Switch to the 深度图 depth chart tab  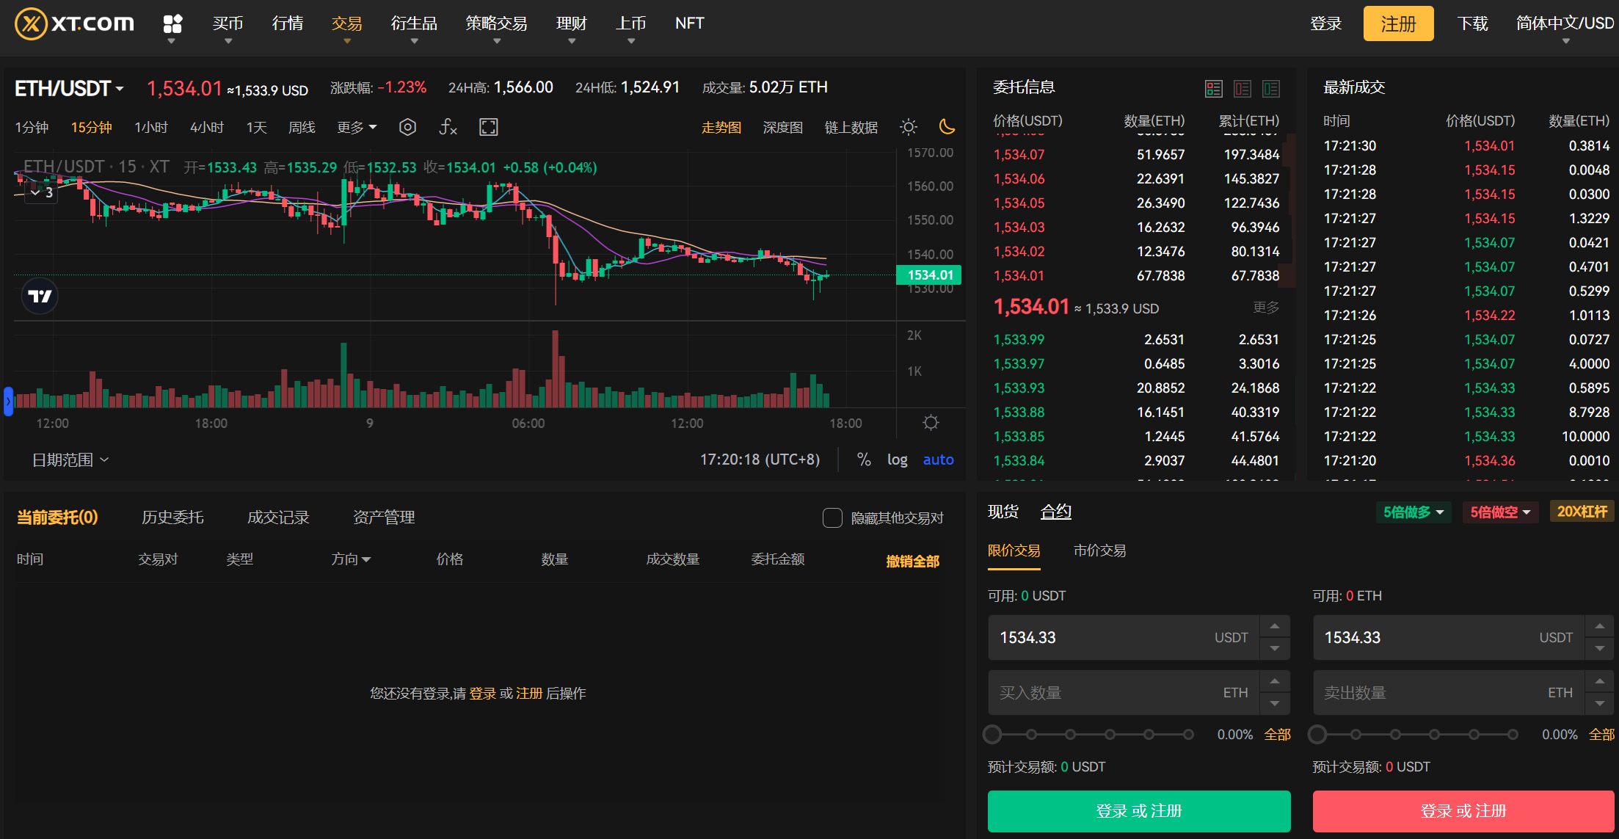pyautogui.click(x=782, y=126)
